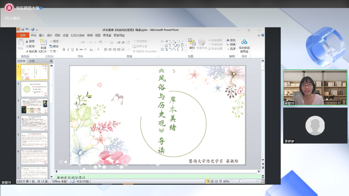Click the Paste (粘贴) button
The width and height of the screenshot is (349, 196).
coord(21,44)
